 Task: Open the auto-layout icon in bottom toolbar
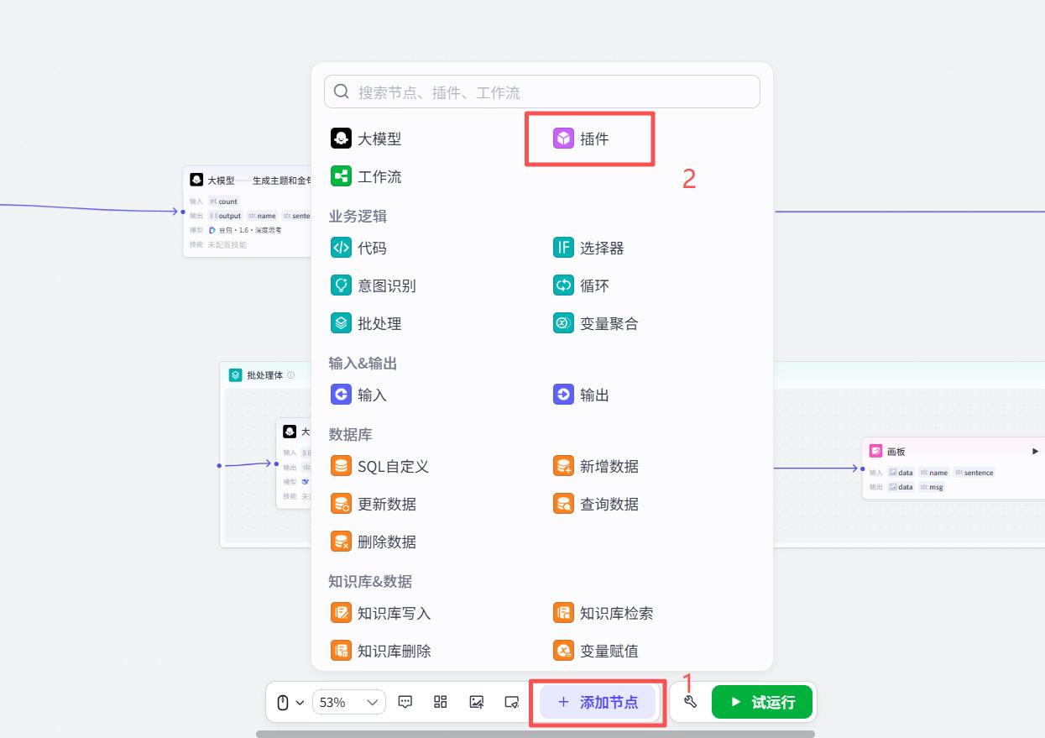tap(440, 702)
